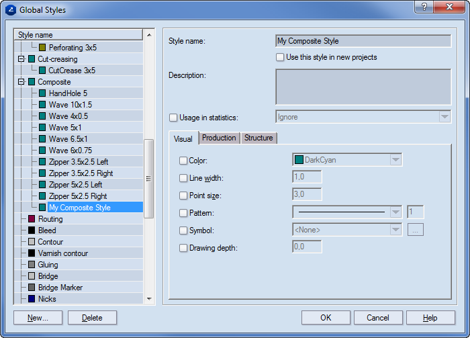Collapse the Cut-creasing tree group
The width and height of the screenshot is (470, 338).
click(21, 59)
